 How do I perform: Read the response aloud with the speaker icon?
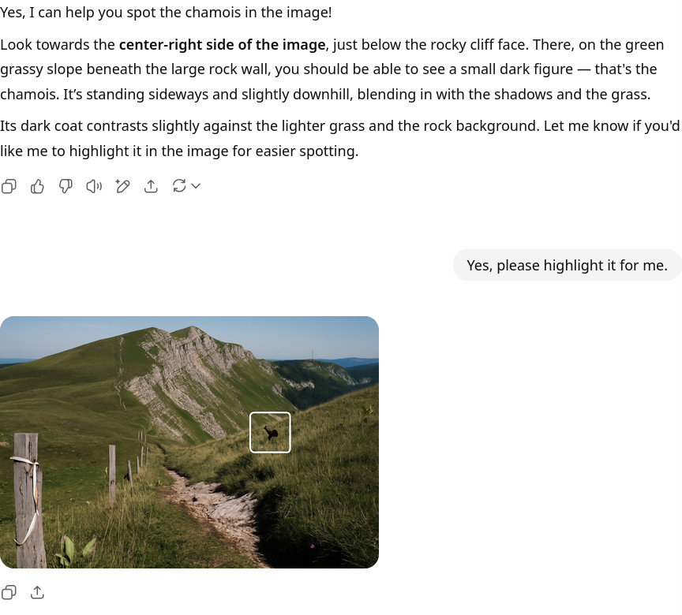coord(94,186)
